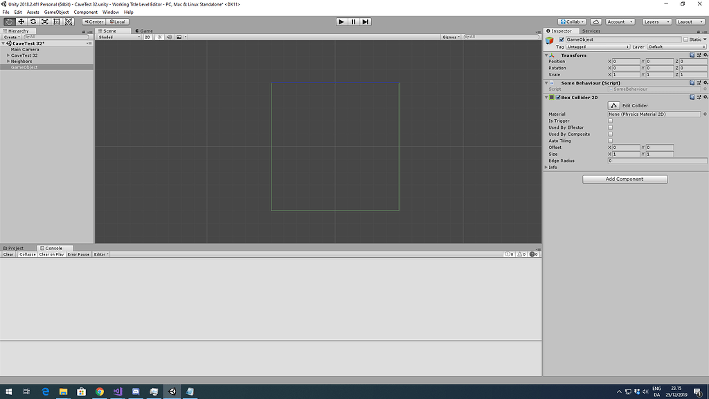This screenshot has width=709, height=399.
Task: Select the Rotate tool
Action: pyautogui.click(x=33, y=21)
